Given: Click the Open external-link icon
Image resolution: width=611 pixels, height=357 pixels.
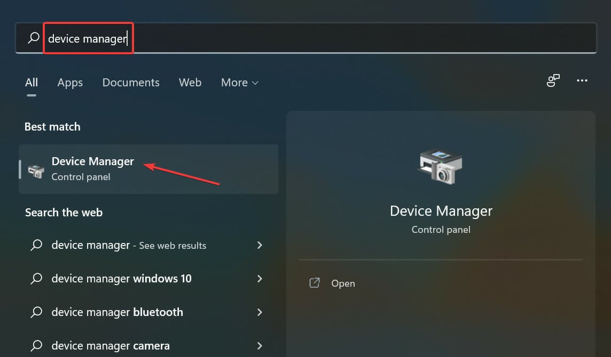Looking at the screenshot, I should (315, 283).
